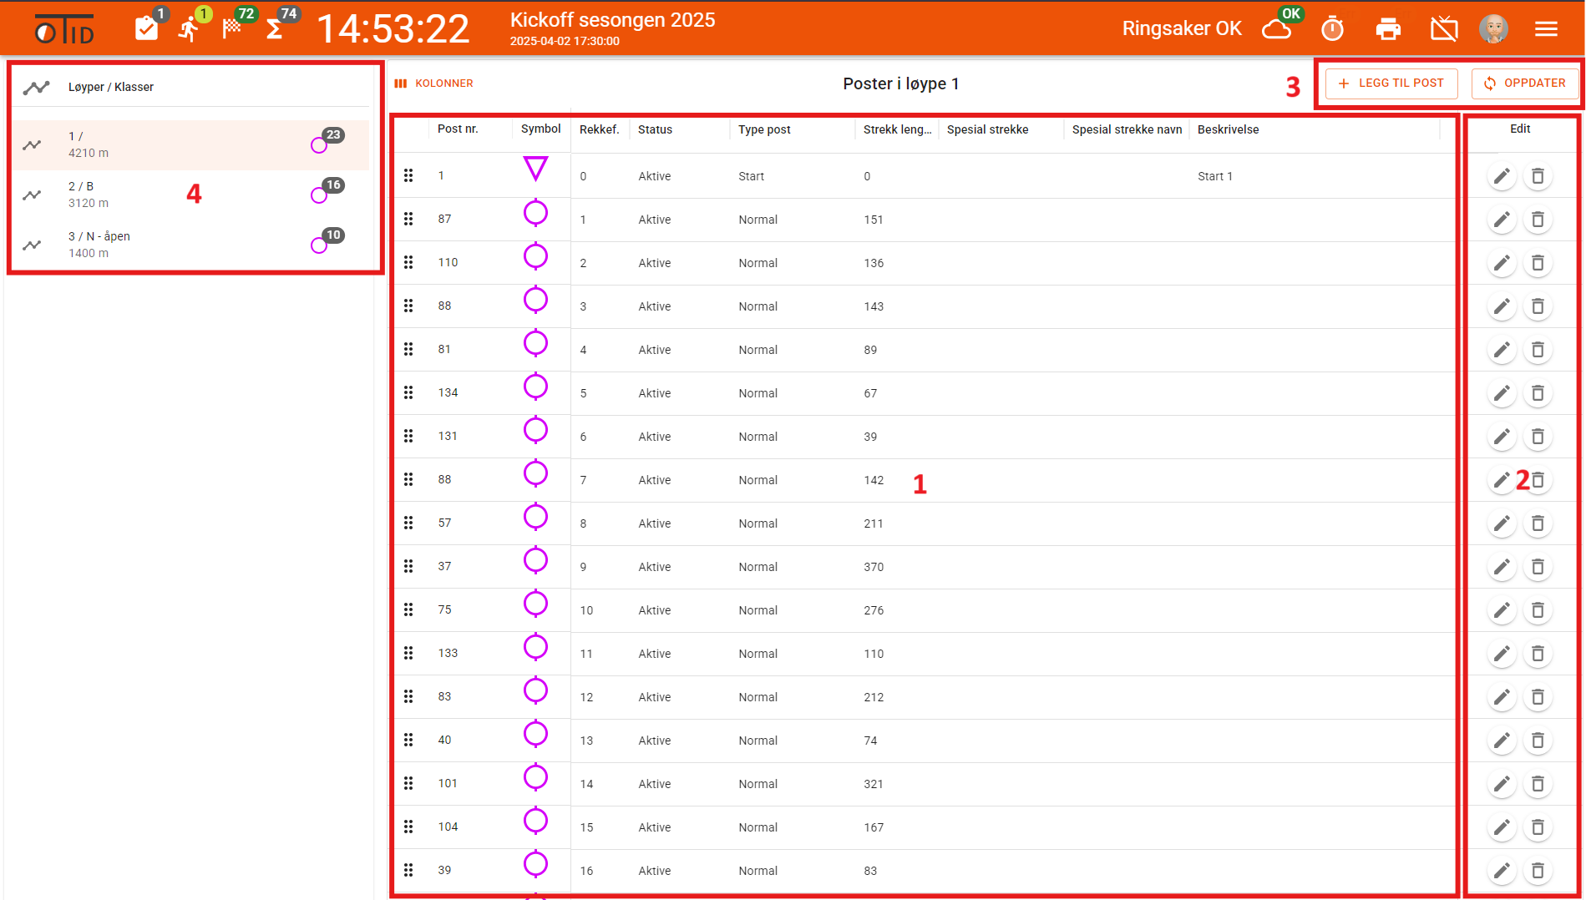This screenshot has height=900, width=1586.
Task: Open the finish flag icon with 72
Action: tap(232, 28)
